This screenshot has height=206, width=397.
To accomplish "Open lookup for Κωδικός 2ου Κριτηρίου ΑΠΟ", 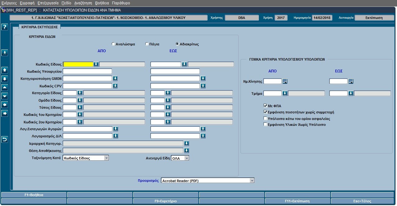I will pyautogui.click(x=80, y=122).
